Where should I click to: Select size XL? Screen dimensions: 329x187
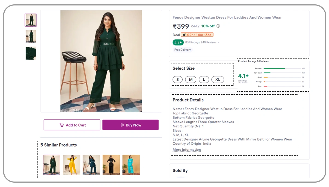(x=218, y=79)
